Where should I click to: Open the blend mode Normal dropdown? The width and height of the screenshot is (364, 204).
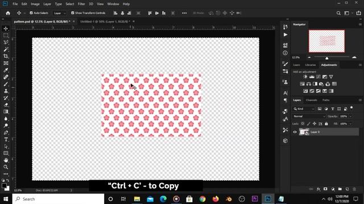pos(309,116)
